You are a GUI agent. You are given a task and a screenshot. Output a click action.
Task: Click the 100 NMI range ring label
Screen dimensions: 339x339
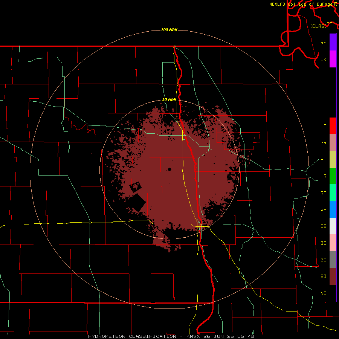pos(169,30)
